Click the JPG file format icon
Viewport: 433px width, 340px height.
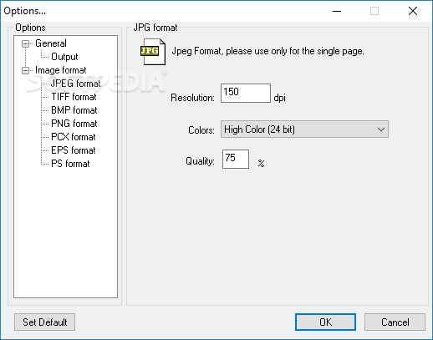pyautogui.click(x=153, y=52)
